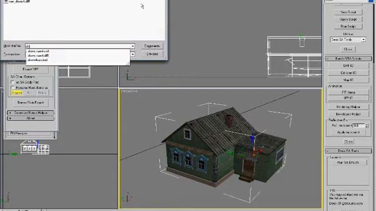Click the Open Script button
Screen dimensions: 376x211
point(348,19)
